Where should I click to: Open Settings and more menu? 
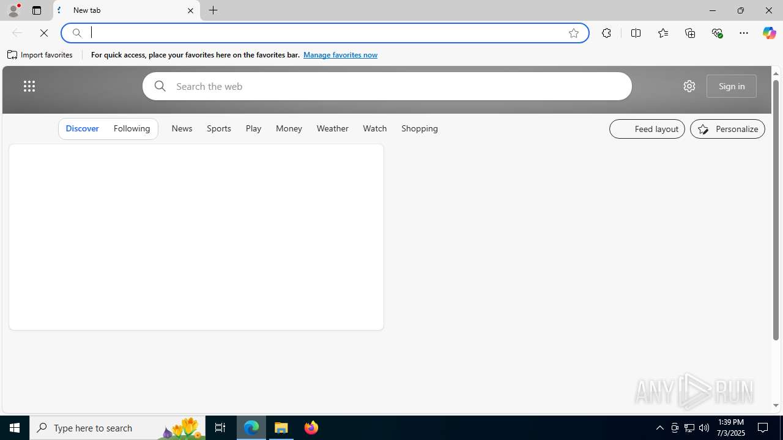click(x=744, y=33)
